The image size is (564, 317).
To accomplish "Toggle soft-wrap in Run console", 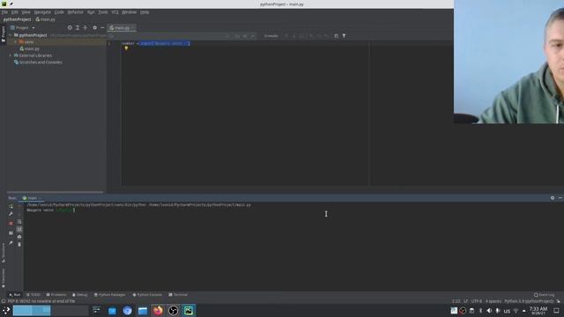I will pos(19,222).
